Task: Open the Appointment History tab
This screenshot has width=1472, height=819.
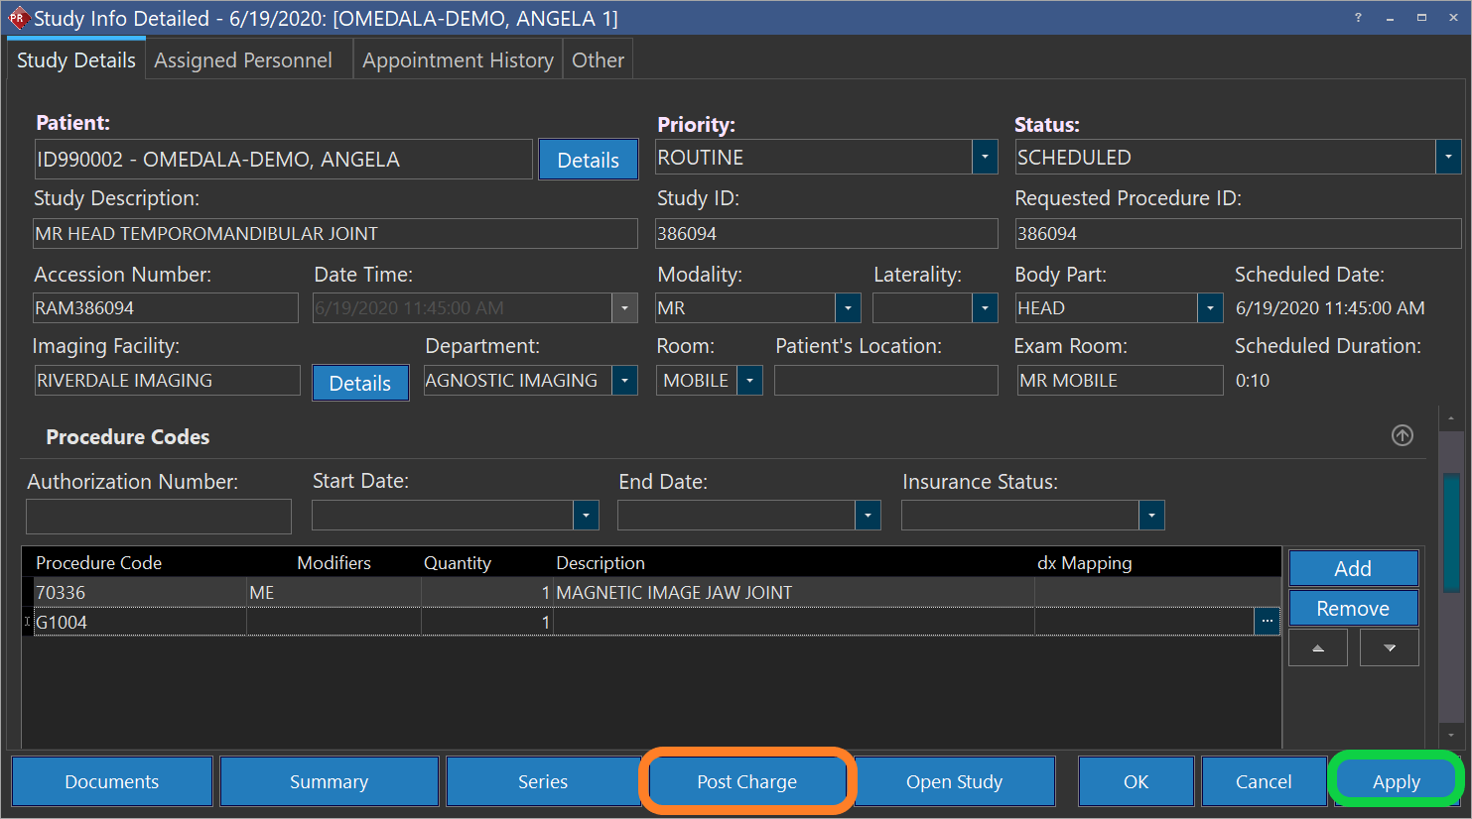Action: point(458,60)
